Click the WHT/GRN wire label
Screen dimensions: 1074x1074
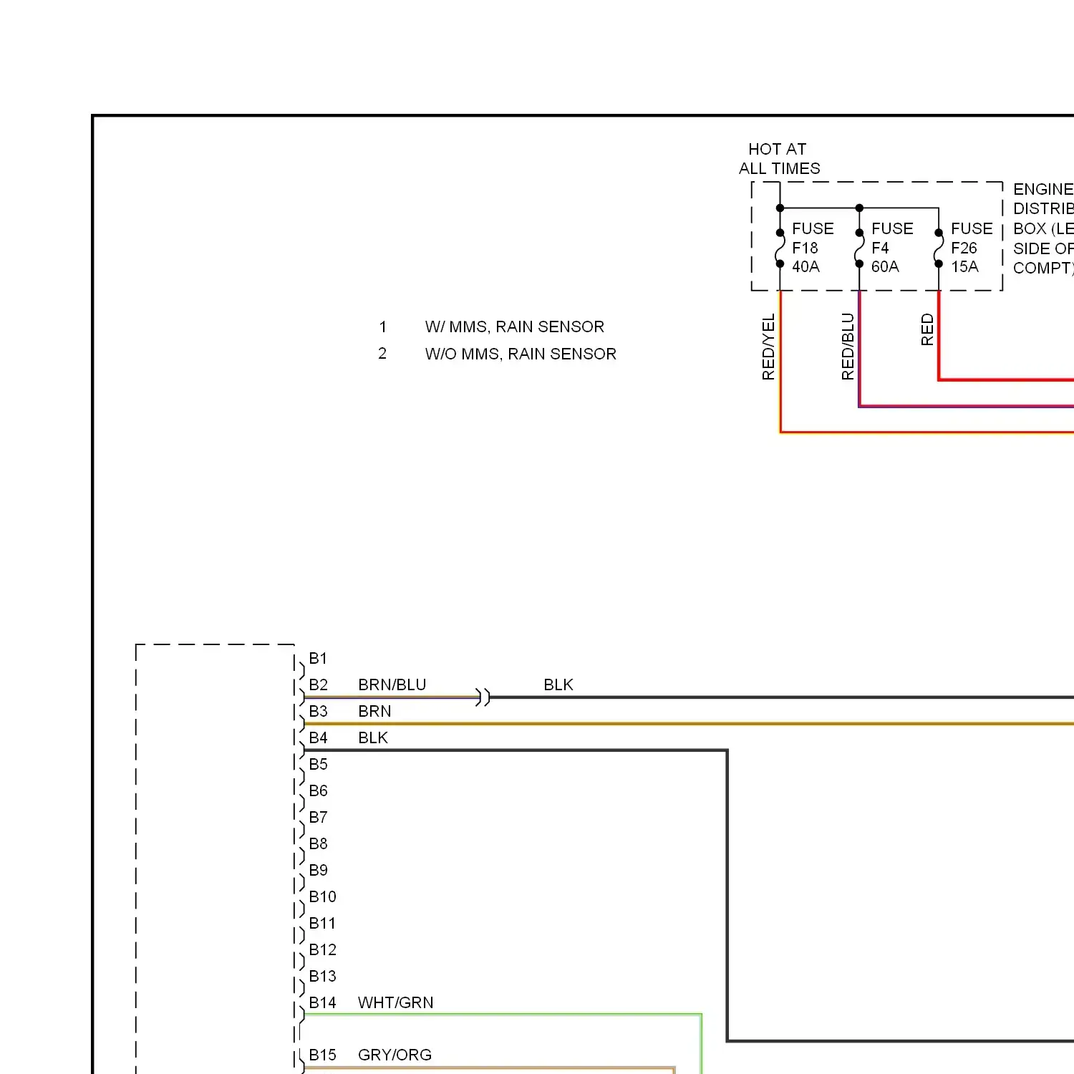pyautogui.click(x=395, y=1003)
